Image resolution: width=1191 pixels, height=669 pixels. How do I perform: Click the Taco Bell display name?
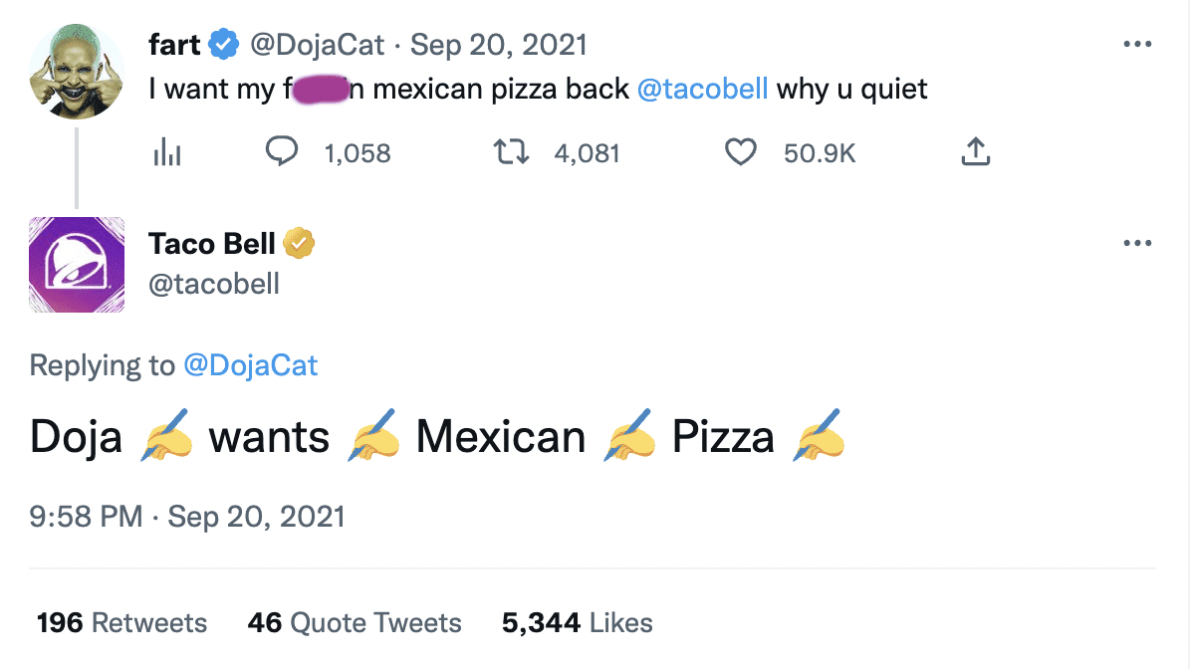pos(212,243)
